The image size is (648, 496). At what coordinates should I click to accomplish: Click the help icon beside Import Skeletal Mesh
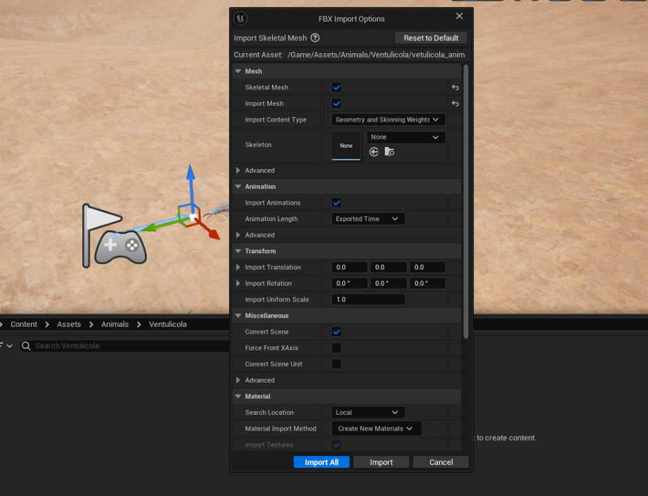[x=315, y=38]
